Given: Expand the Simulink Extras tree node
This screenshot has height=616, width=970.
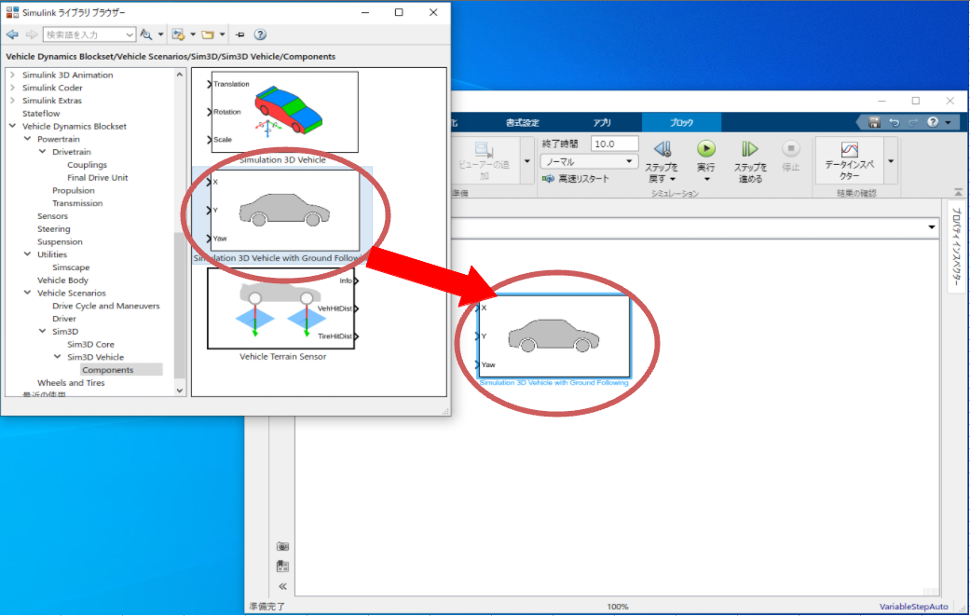Looking at the screenshot, I should pos(12,101).
